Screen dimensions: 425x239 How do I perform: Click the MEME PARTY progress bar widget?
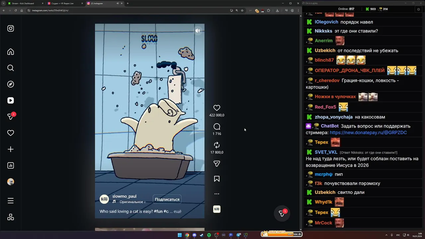282,234
